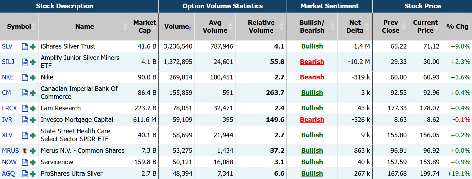Viewport: 472px width, 179px height.
Task: Click the Bullish link for Servicenow
Action: [312, 162]
